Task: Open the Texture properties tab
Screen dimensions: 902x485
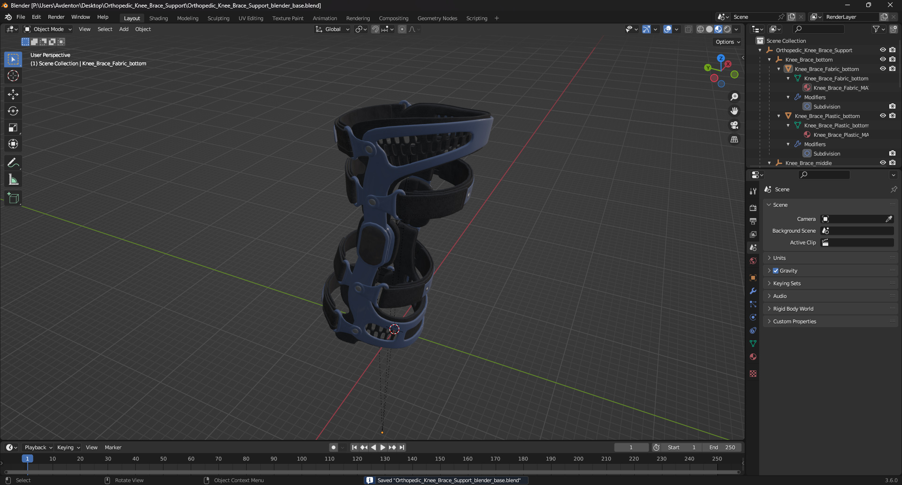Action: tap(753, 374)
